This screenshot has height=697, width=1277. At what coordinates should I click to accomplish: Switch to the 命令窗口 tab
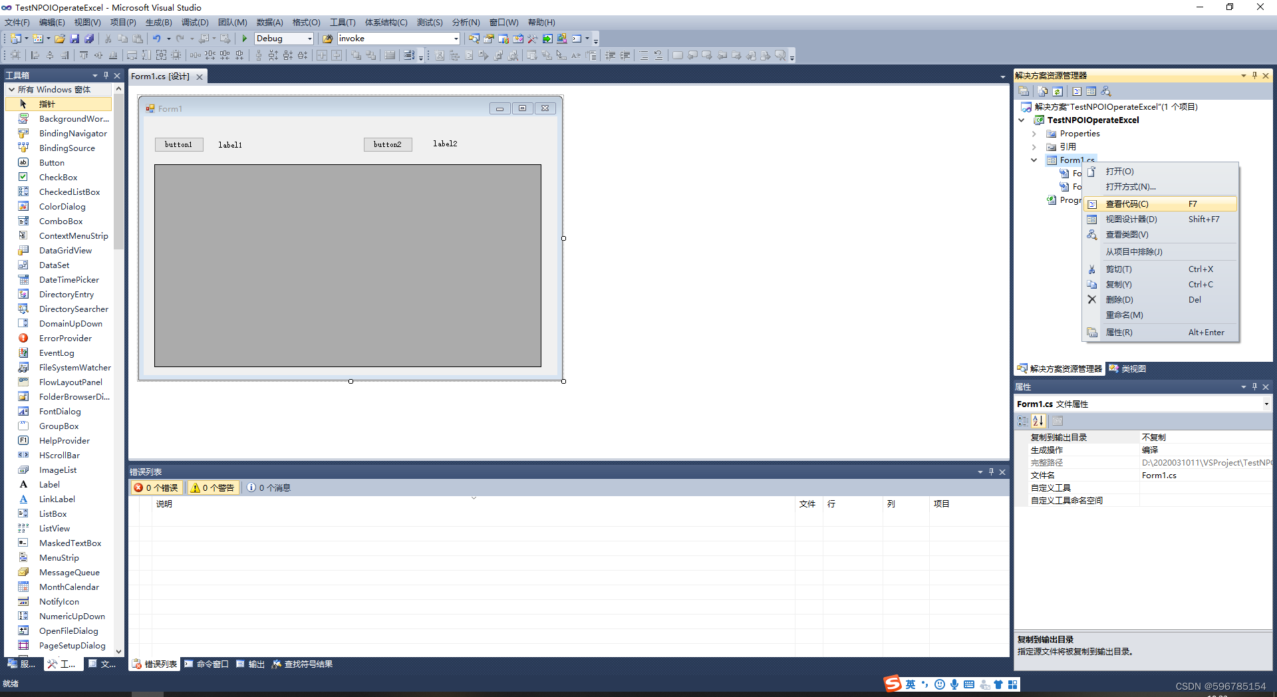[x=206, y=664]
